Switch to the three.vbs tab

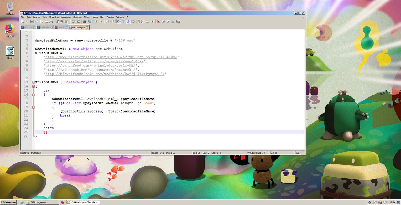(45, 27)
